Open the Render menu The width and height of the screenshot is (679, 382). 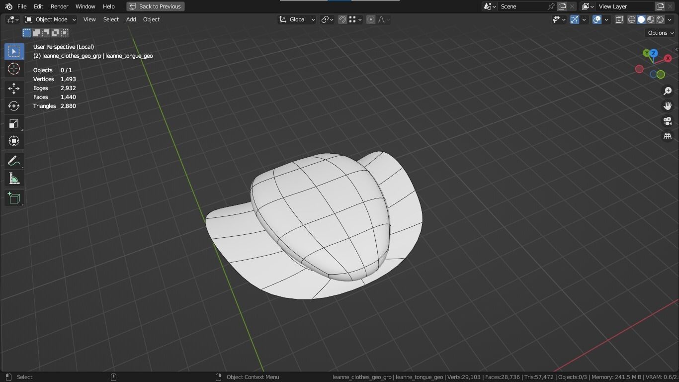59,6
